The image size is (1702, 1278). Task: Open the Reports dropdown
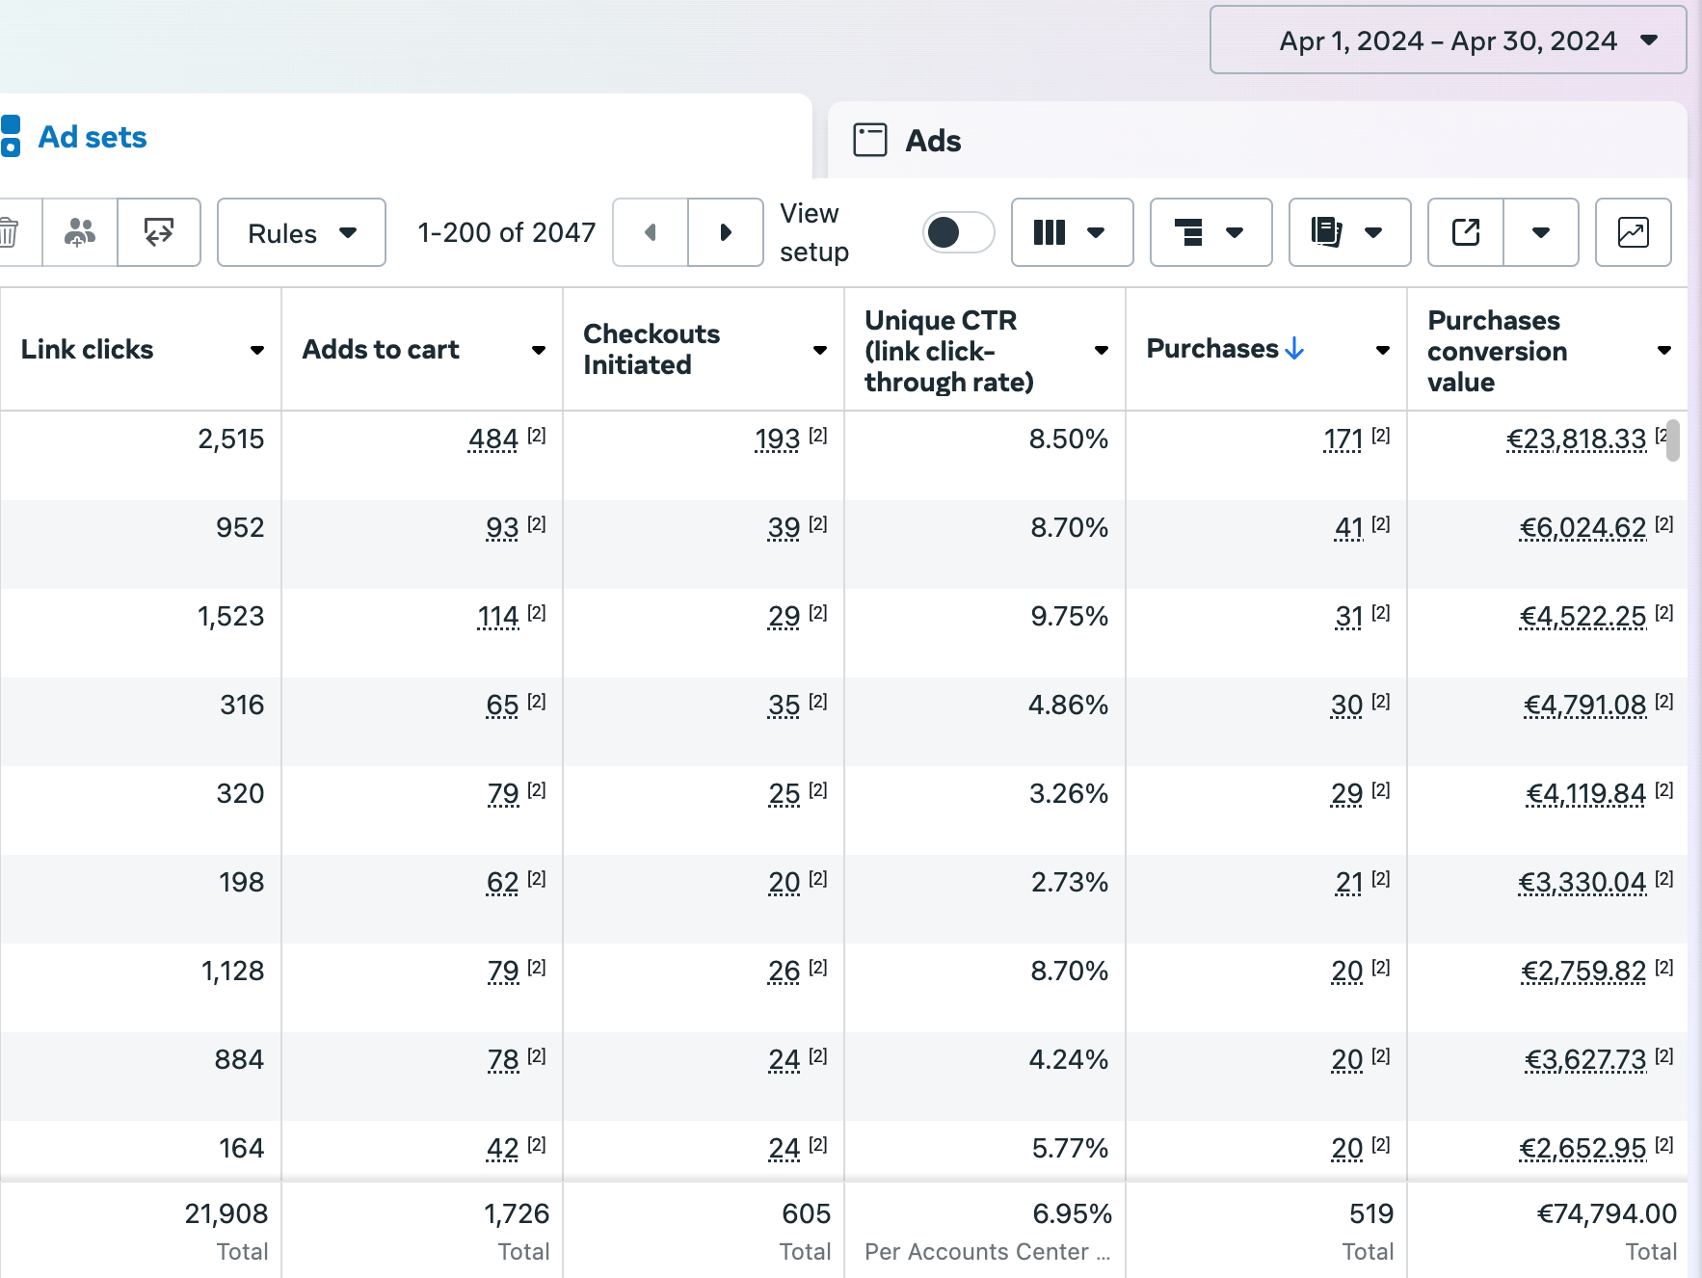(x=1349, y=232)
